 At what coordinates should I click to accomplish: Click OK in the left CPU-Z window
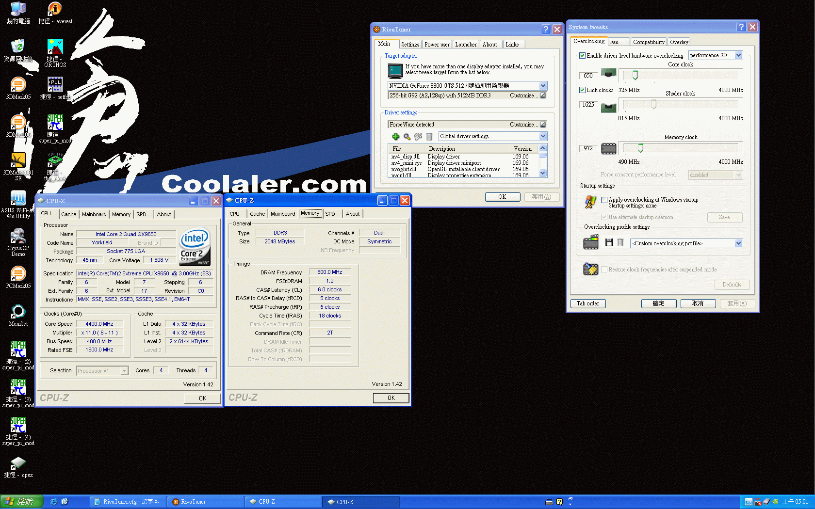[x=202, y=398]
